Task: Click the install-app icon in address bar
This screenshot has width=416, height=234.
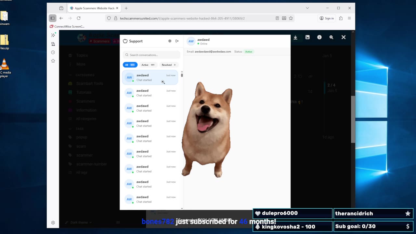Action: pos(284,18)
